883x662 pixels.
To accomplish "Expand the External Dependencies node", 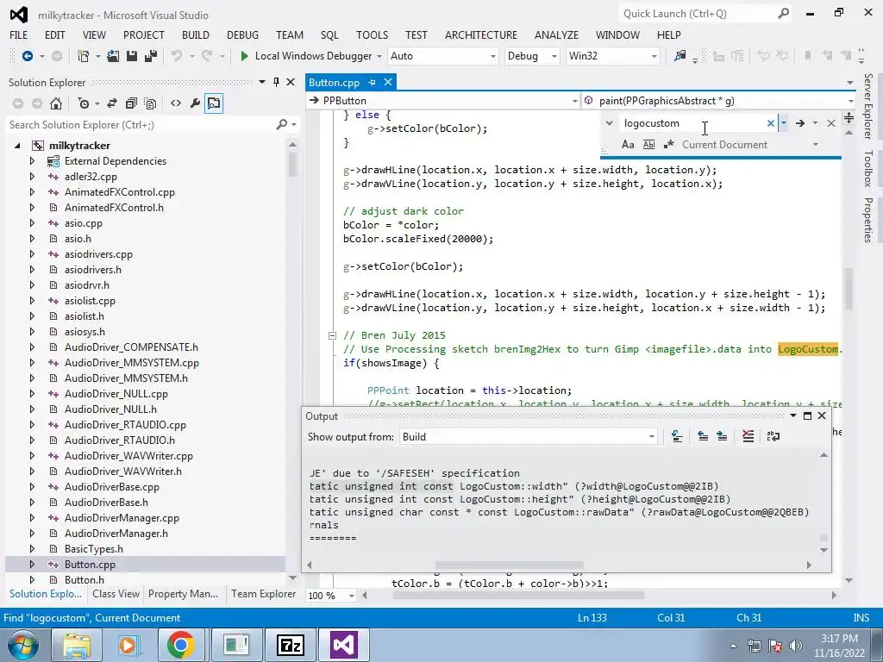I will (x=32, y=161).
